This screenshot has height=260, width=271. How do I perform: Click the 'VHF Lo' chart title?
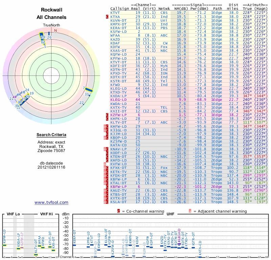(13, 214)
